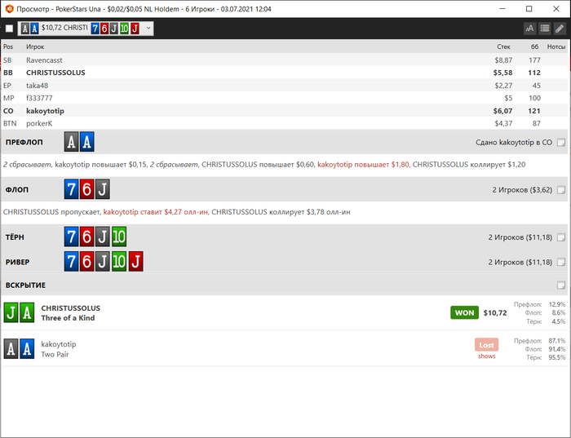Click 'kakoytotip повышает $1,80' action text

point(363,165)
